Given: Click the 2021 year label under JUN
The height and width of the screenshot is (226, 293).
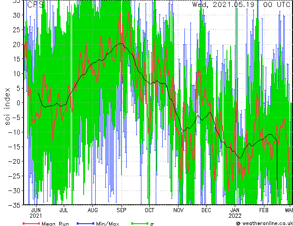Looking at the screenshot, I should coord(36,216).
